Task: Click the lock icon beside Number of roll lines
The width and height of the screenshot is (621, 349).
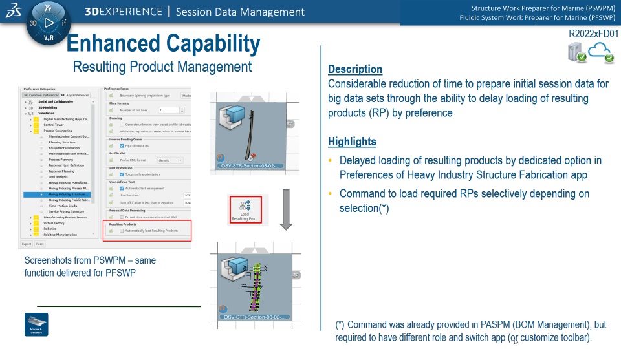Action: tap(112, 110)
